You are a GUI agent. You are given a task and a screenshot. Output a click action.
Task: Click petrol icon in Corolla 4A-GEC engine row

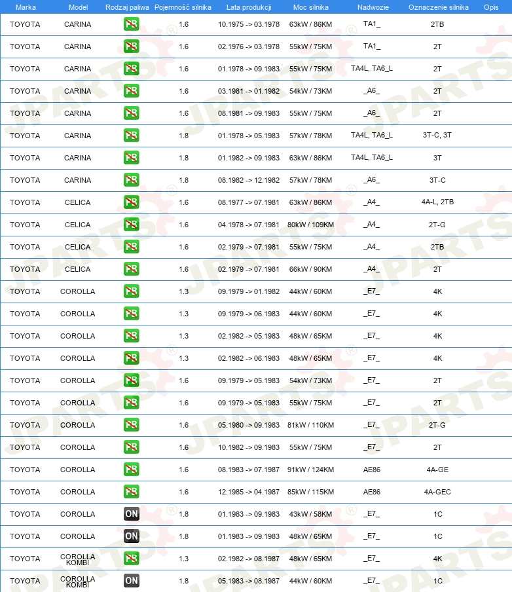[x=132, y=492]
